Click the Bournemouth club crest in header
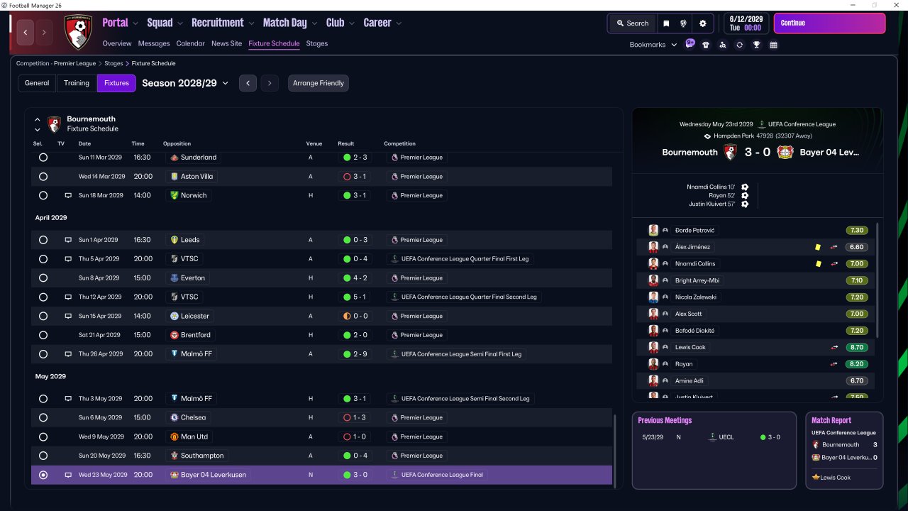The height and width of the screenshot is (511, 908). click(x=79, y=33)
